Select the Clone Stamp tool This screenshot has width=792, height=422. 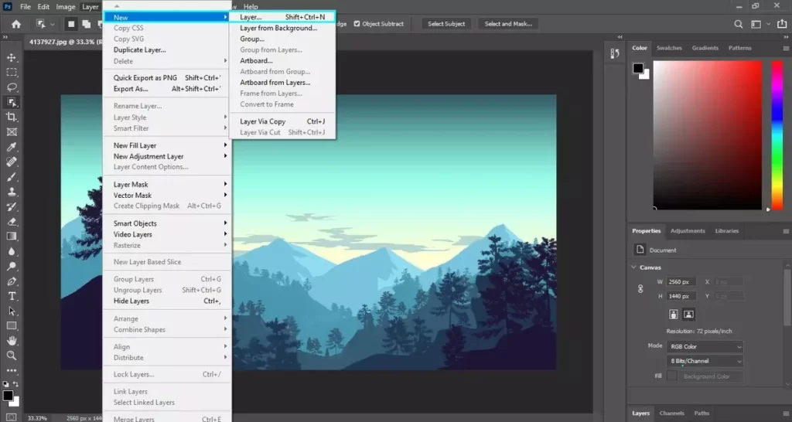tap(12, 192)
